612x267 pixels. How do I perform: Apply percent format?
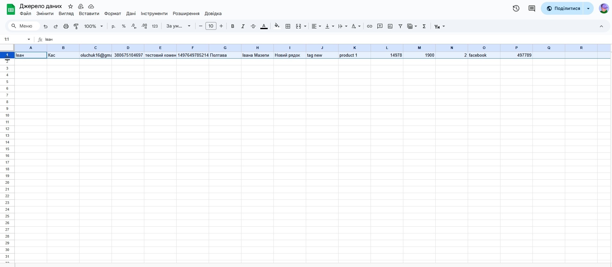point(124,26)
